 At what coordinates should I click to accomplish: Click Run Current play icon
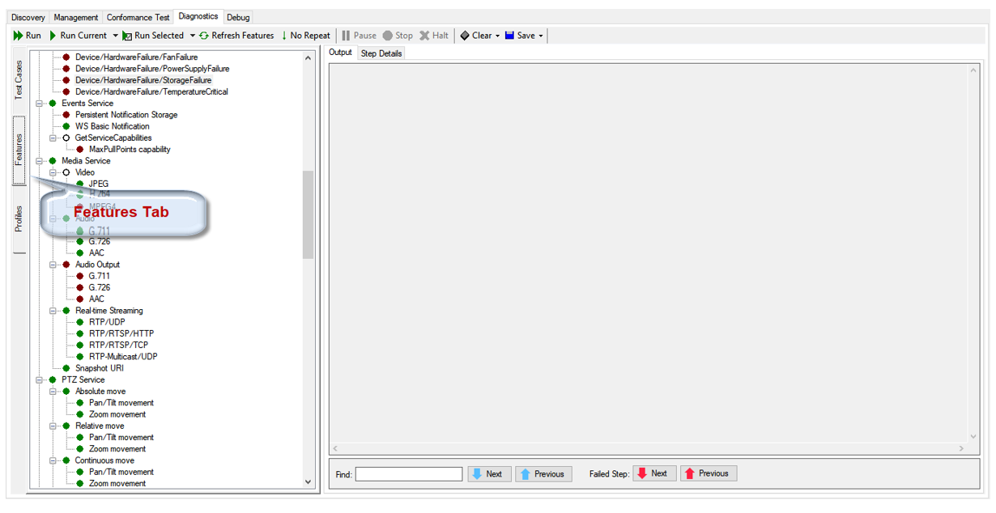coord(53,36)
